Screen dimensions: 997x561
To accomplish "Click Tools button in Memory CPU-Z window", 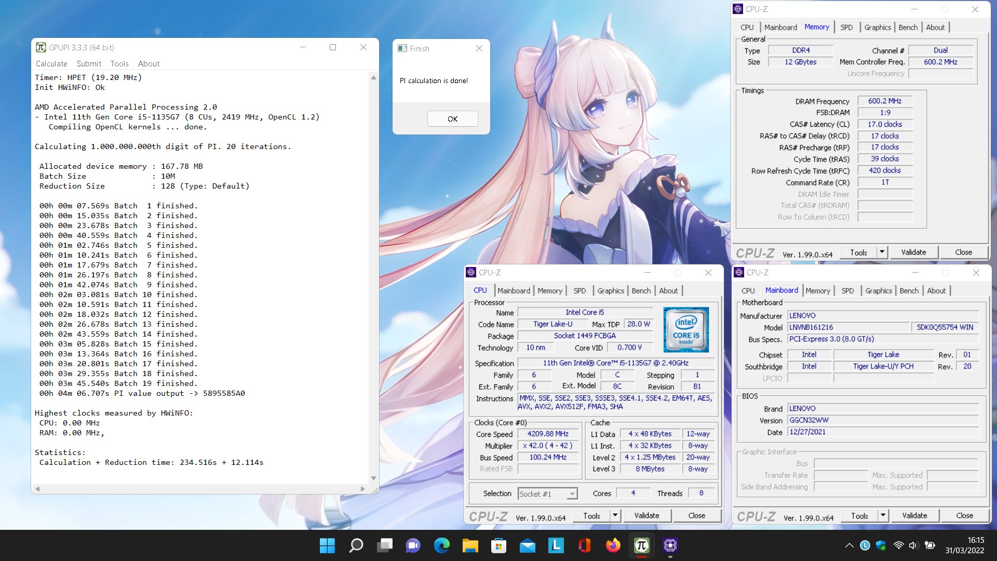I will [x=858, y=252].
